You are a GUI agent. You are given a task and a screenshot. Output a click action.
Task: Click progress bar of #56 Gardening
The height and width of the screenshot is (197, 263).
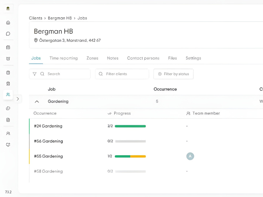(x=130, y=141)
